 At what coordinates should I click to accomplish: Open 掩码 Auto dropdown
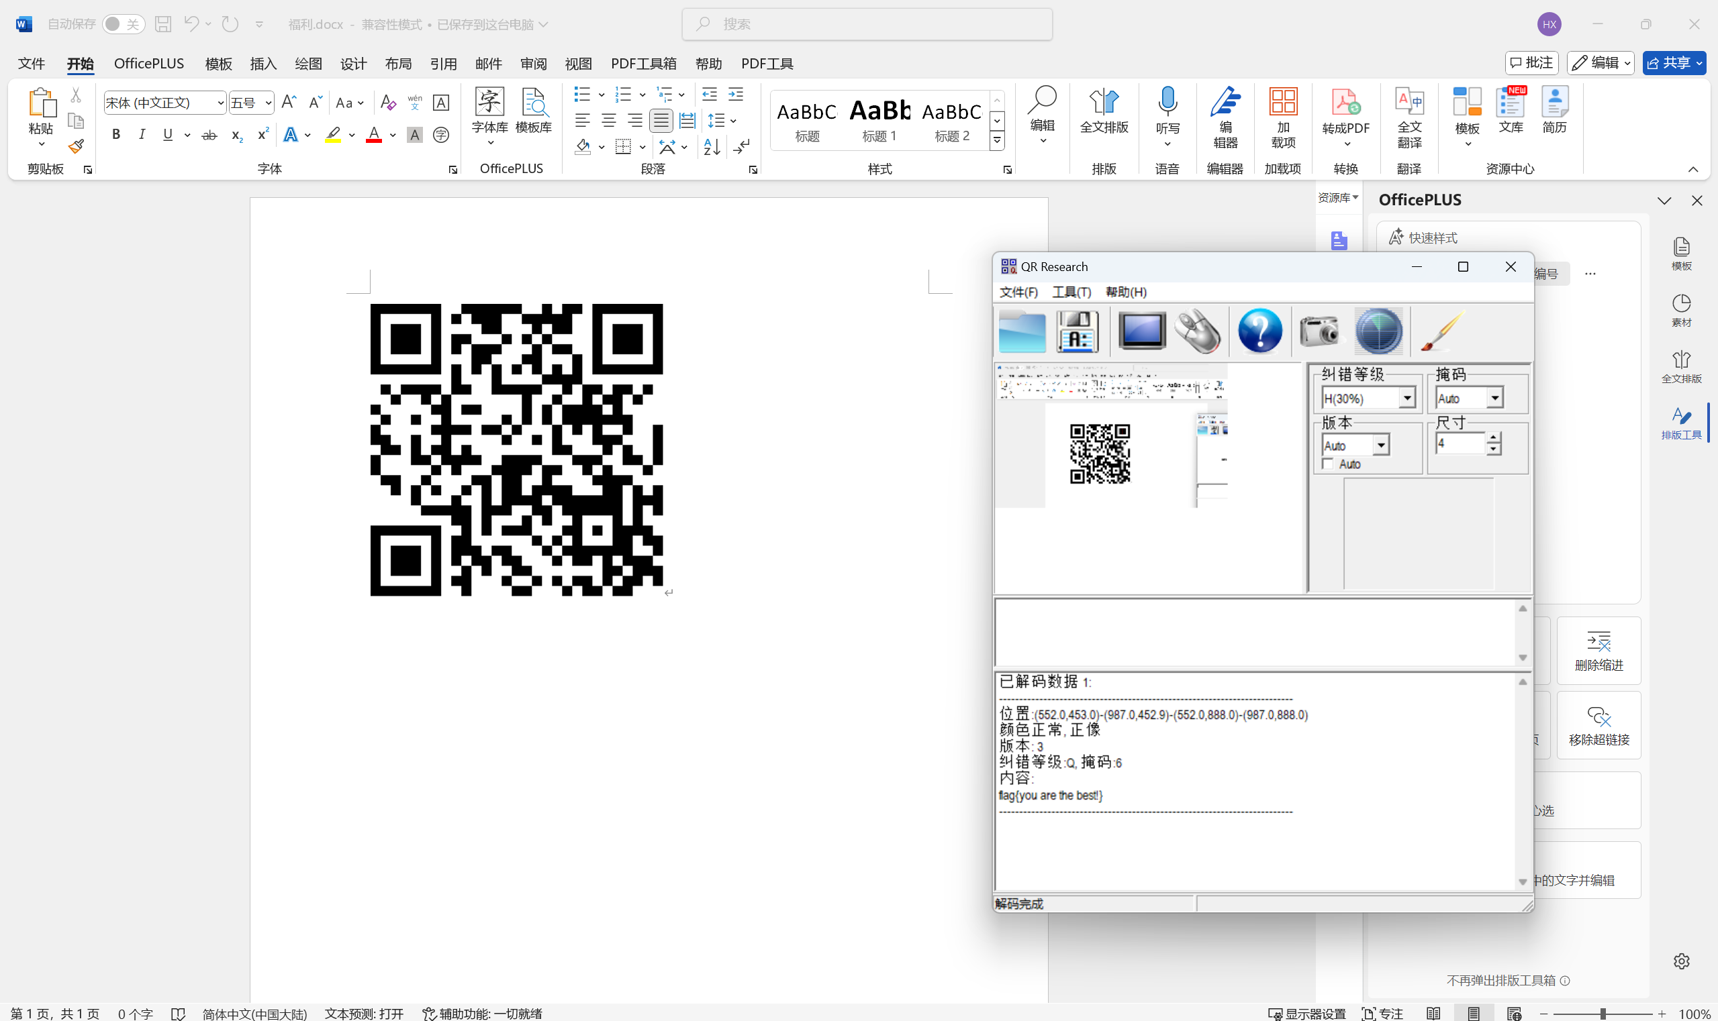point(1494,398)
